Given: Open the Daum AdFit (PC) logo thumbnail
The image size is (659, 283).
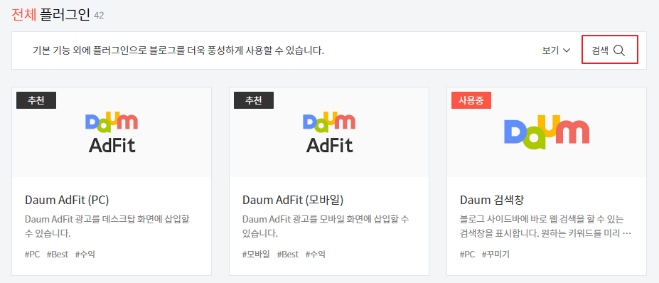Looking at the screenshot, I should [x=112, y=132].
